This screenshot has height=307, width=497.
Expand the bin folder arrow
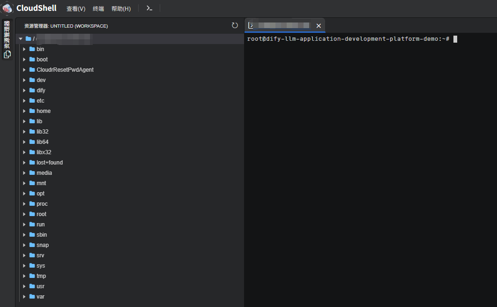24,49
